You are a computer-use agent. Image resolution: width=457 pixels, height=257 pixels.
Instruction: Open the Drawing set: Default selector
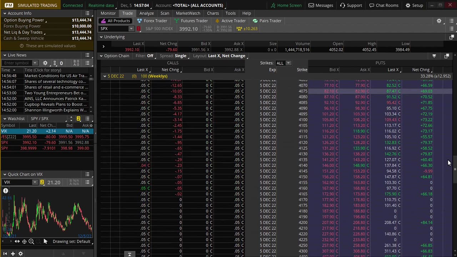click(72, 242)
